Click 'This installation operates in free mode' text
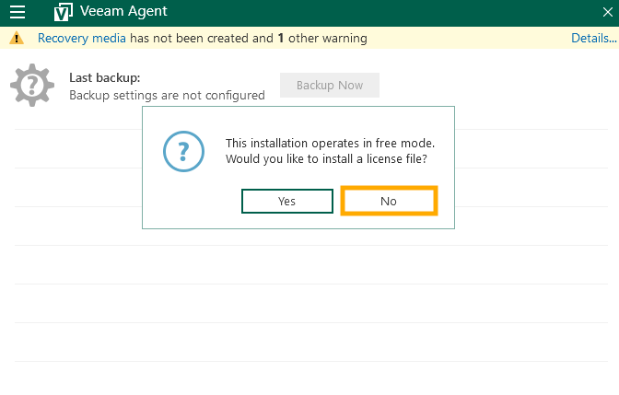 click(x=330, y=144)
